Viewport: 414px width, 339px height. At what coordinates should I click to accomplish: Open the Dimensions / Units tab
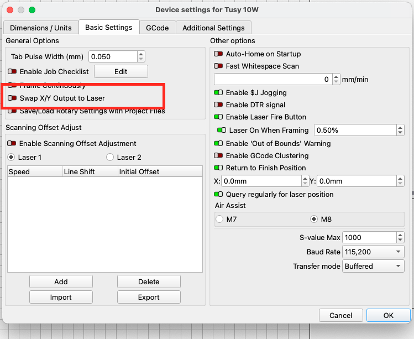(41, 28)
